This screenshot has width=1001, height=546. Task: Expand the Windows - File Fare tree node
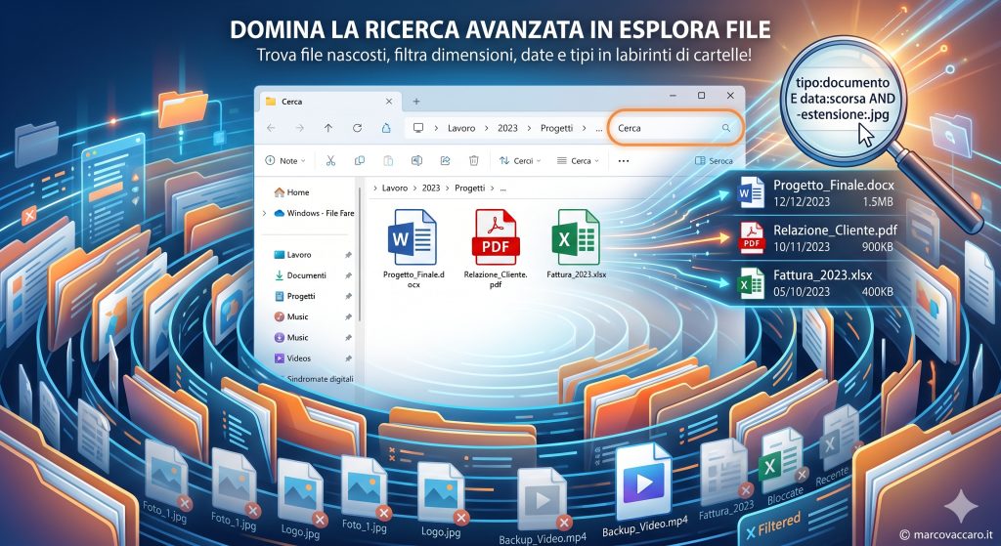pyautogui.click(x=264, y=213)
